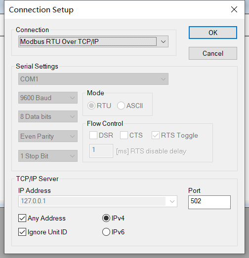Dismiss the dialog with Cancel

(213, 53)
